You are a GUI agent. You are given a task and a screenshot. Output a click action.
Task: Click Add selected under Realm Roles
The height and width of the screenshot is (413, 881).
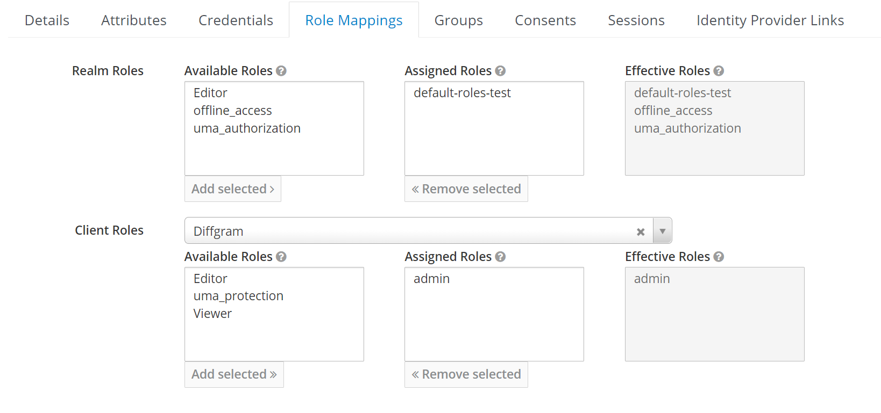pos(233,189)
